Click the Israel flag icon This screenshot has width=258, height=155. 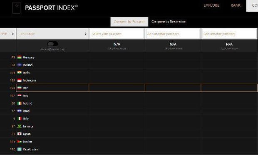tap(20, 111)
